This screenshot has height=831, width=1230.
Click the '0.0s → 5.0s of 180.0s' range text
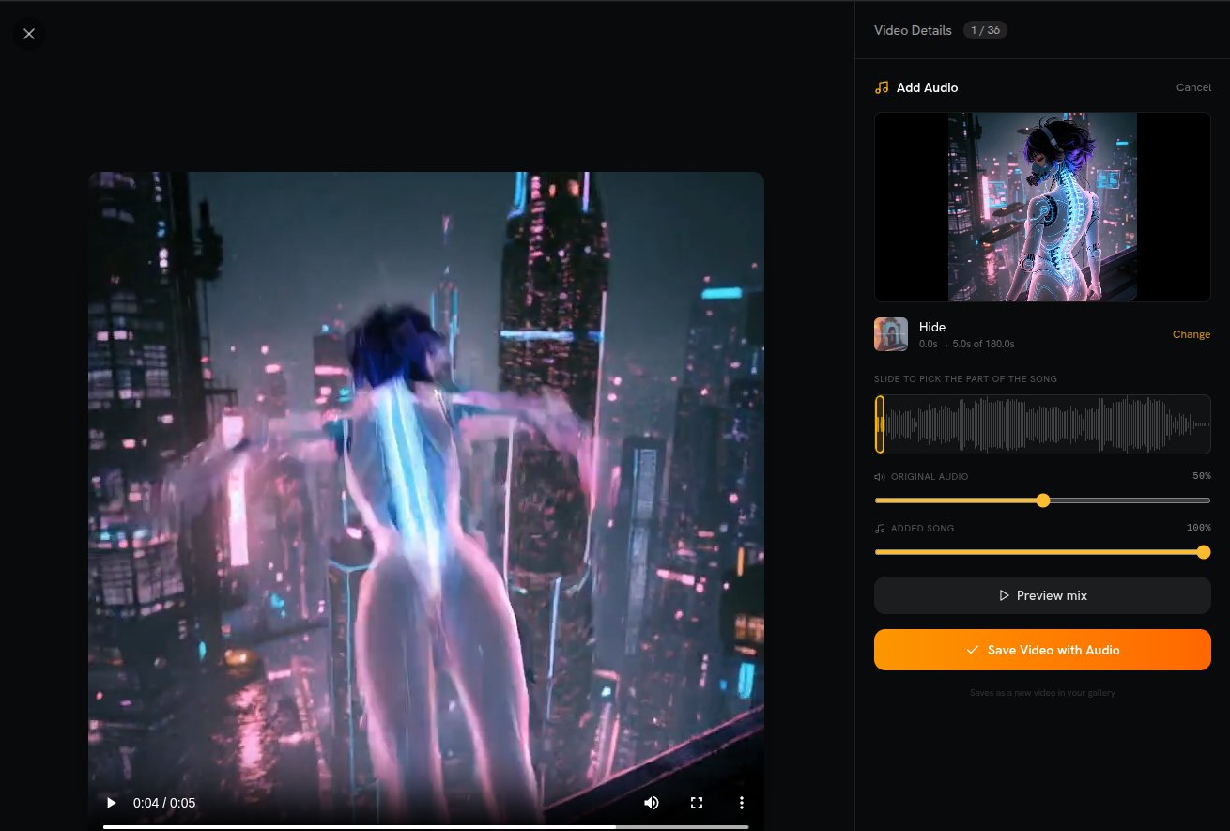[966, 344]
